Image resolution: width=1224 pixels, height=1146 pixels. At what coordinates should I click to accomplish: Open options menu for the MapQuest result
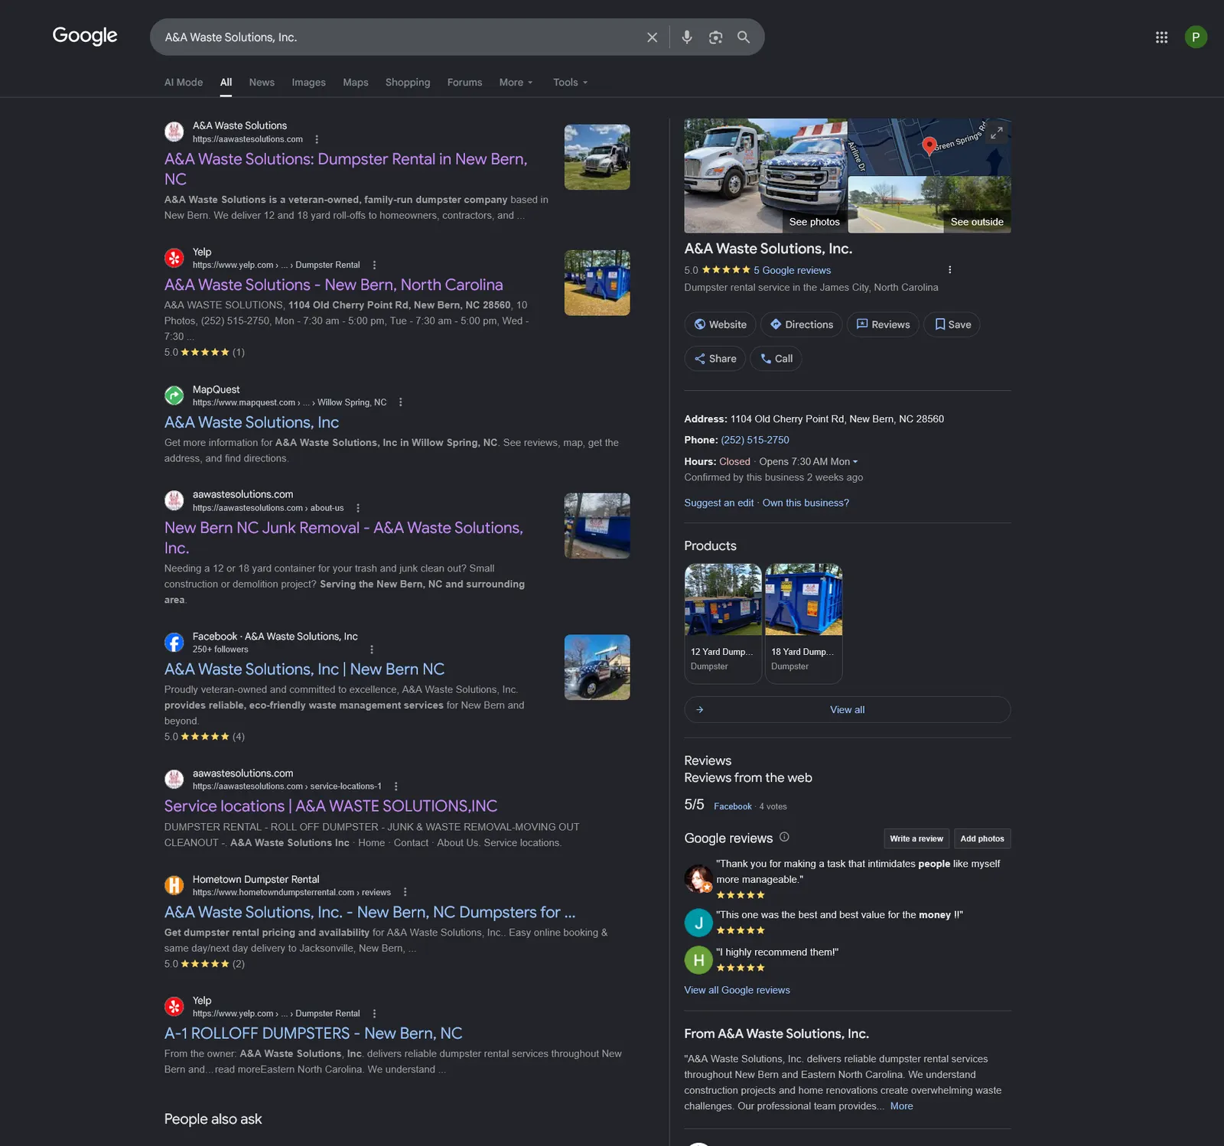[x=400, y=402]
